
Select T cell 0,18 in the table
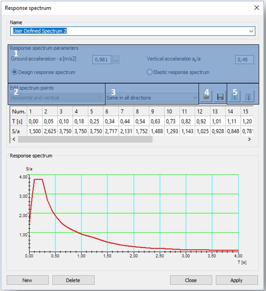[80, 121]
